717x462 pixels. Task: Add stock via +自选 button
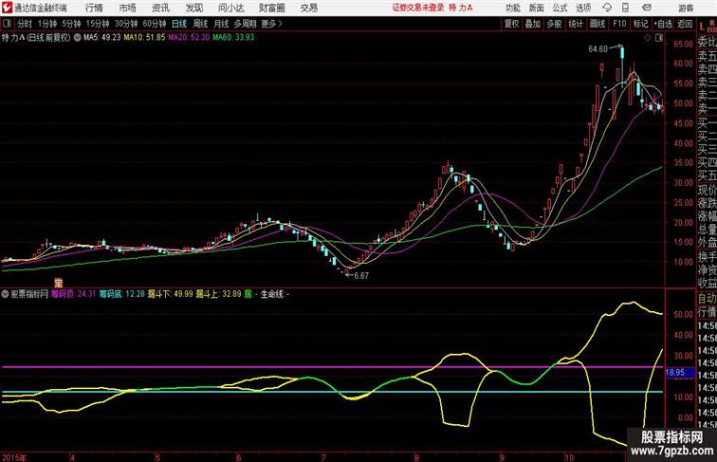pyautogui.click(x=663, y=24)
